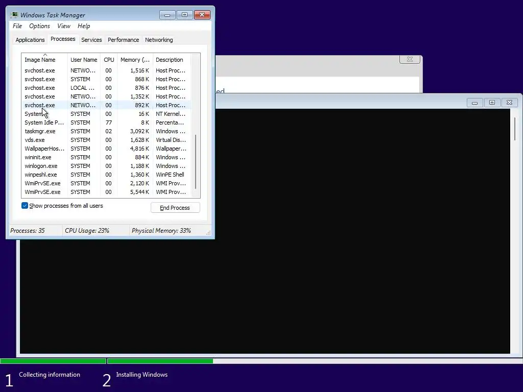
Task: Click the Collecting information progress bar
Action: 53,361
